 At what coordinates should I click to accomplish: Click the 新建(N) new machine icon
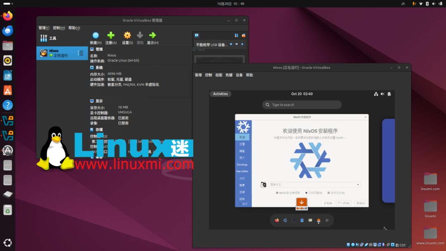(95, 35)
